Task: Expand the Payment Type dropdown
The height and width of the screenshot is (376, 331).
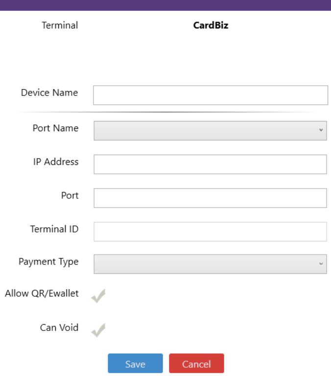Action: 210,264
